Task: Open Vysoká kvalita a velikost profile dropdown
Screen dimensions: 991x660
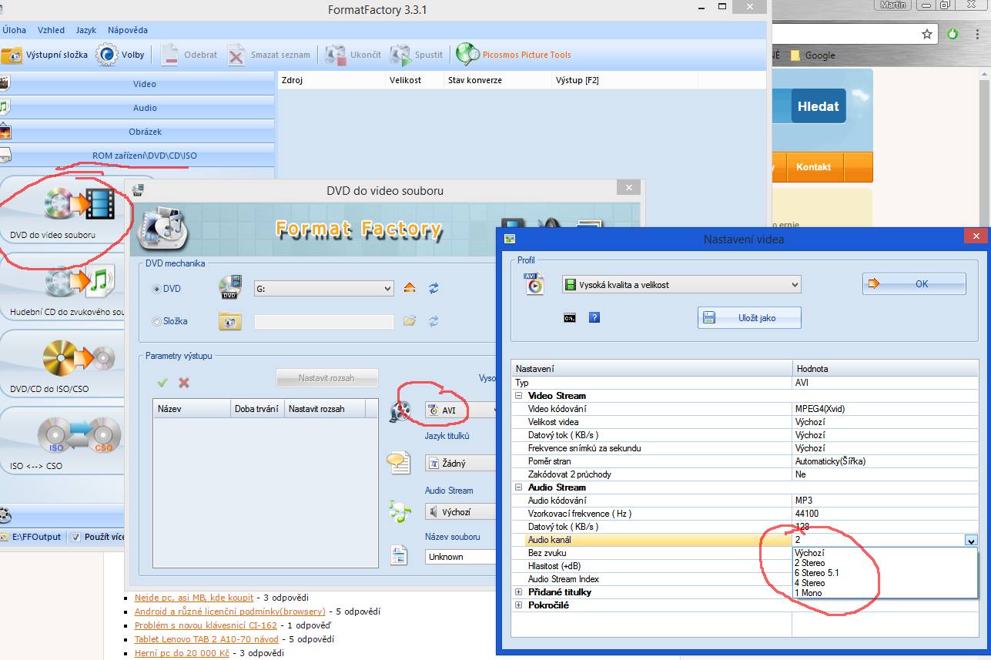Action: [681, 284]
